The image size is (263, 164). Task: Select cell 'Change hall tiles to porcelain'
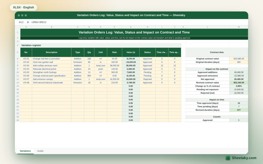pos(51,59)
